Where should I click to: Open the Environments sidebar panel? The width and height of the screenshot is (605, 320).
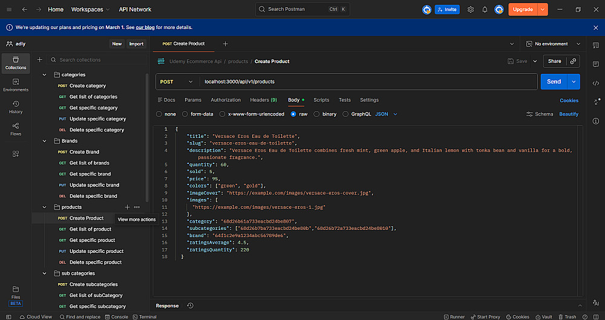click(x=16, y=85)
